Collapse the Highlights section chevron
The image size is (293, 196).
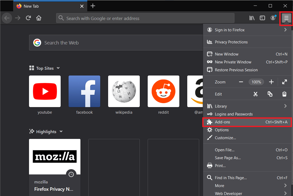[x=61, y=132]
